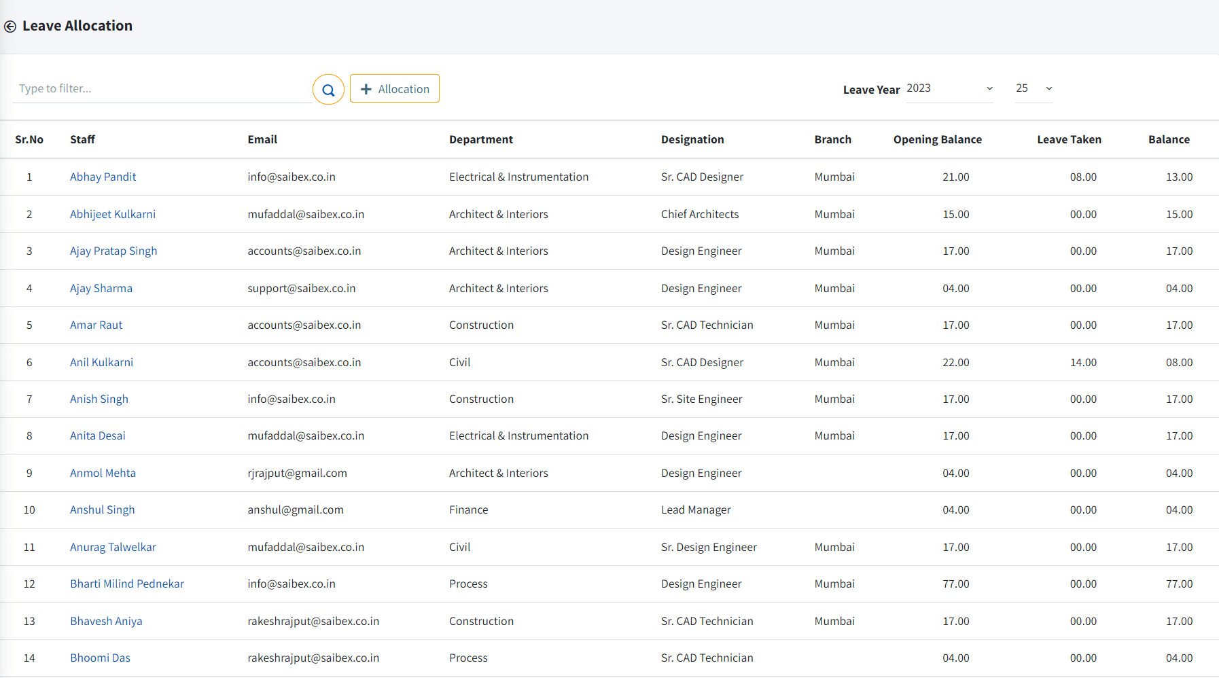Open staff link Bhavesh Aniya
This screenshot has width=1219, height=678.
(x=106, y=621)
